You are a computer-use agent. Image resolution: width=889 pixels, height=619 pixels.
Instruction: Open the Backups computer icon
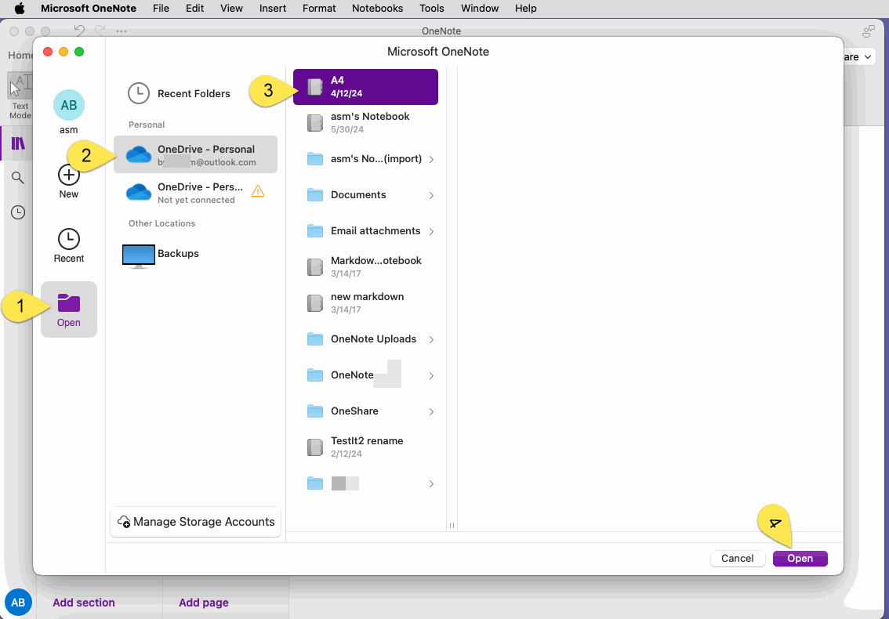(x=138, y=255)
